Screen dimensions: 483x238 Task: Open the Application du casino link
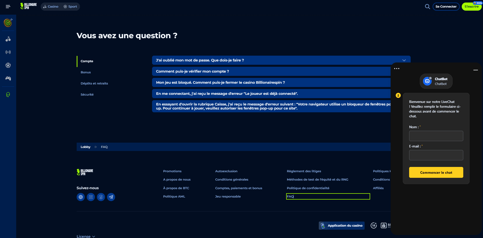[342, 225]
